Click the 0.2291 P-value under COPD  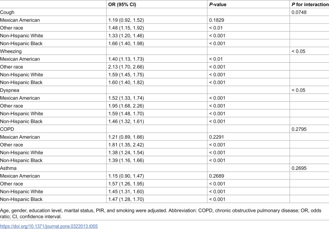(x=216, y=137)
